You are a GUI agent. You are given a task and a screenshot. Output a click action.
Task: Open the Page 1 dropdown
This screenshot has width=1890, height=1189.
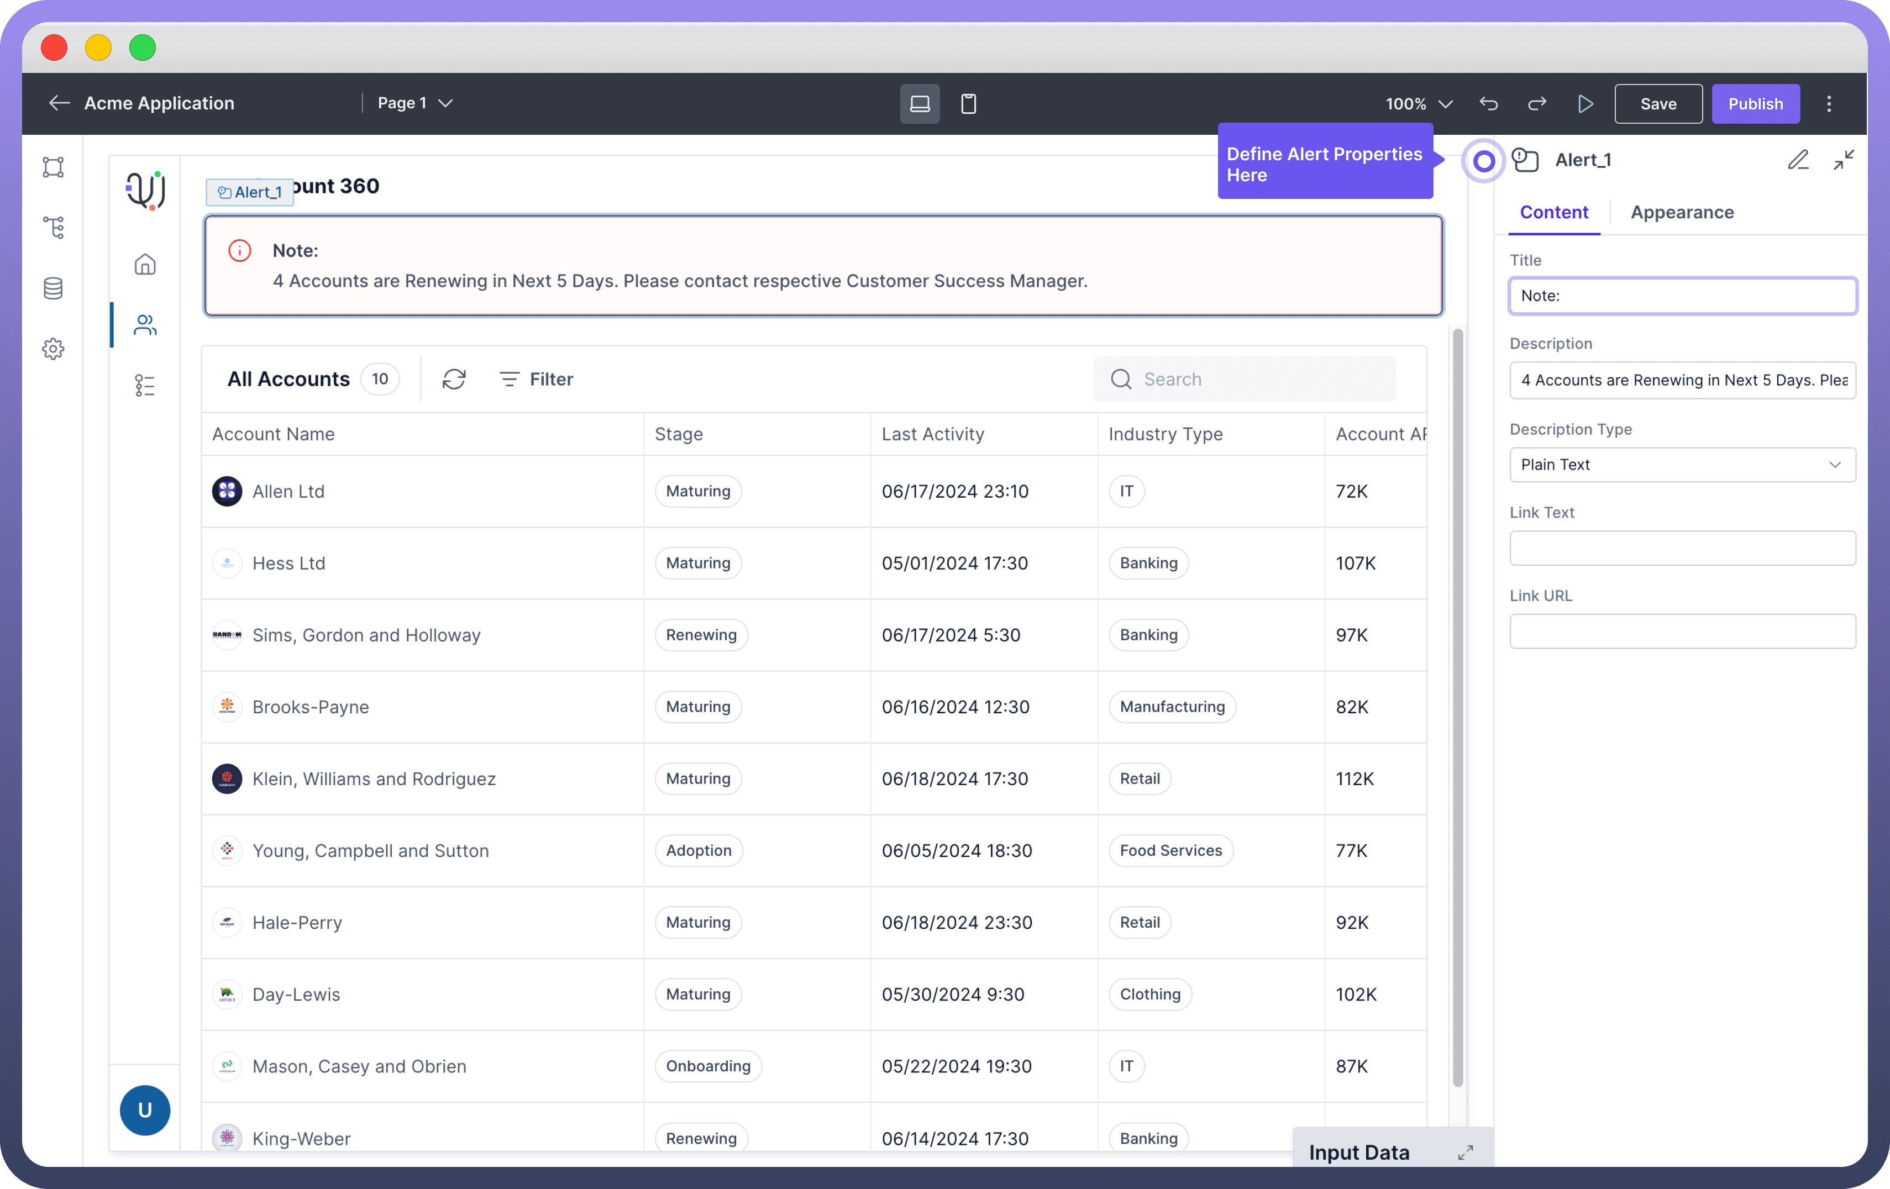pyautogui.click(x=414, y=104)
